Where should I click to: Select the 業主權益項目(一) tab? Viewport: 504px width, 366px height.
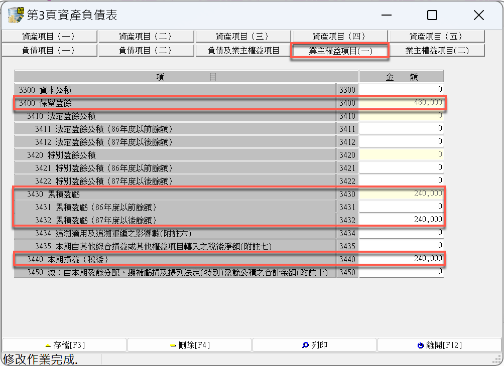coord(340,51)
